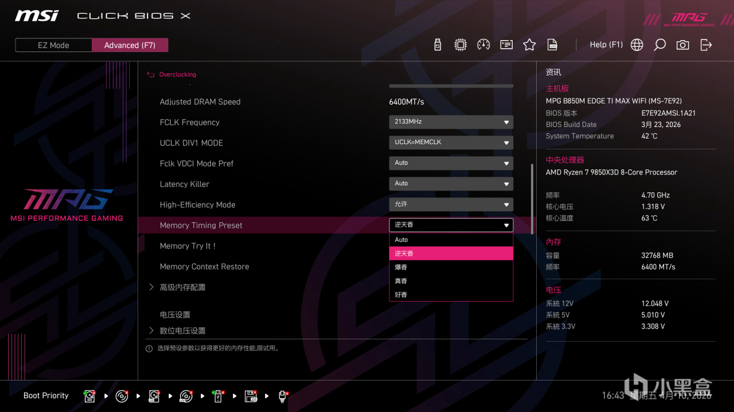This screenshot has width=734, height=412.
Task: Select the USB floppy boot device icon
Action: 250,396
